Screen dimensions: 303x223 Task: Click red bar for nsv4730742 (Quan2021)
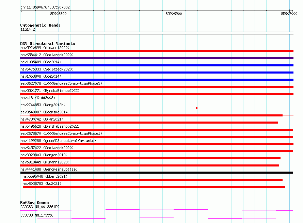tap(149, 123)
